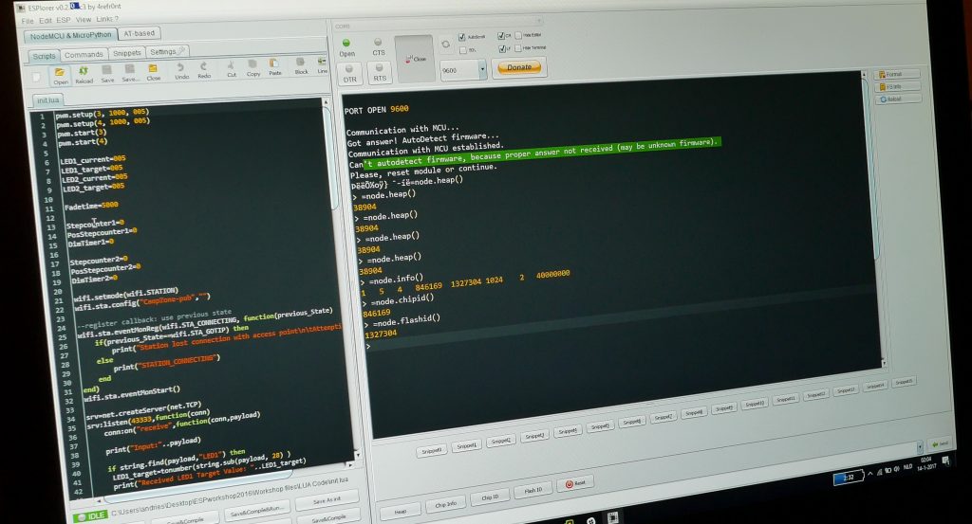Select the Scripts tab
The height and width of the screenshot is (524, 972).
[x=44, y=56]
